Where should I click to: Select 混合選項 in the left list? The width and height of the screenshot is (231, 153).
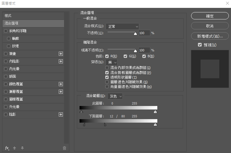coord(33,23)
